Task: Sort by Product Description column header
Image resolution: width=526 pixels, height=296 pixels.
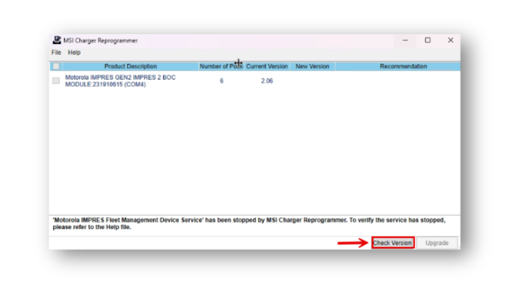Action: pos(130,66)
